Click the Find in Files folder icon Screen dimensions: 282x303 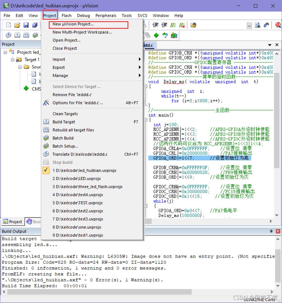(x=193, y=25)
